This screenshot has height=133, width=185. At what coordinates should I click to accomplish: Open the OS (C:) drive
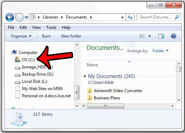coord(28,60)
